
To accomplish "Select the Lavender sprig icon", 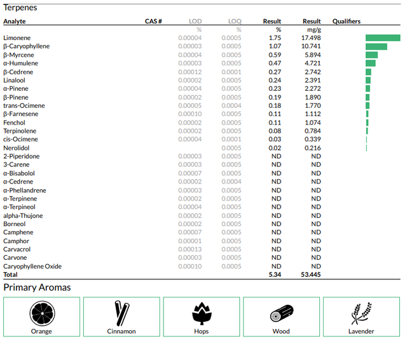I will click(361, 313).
